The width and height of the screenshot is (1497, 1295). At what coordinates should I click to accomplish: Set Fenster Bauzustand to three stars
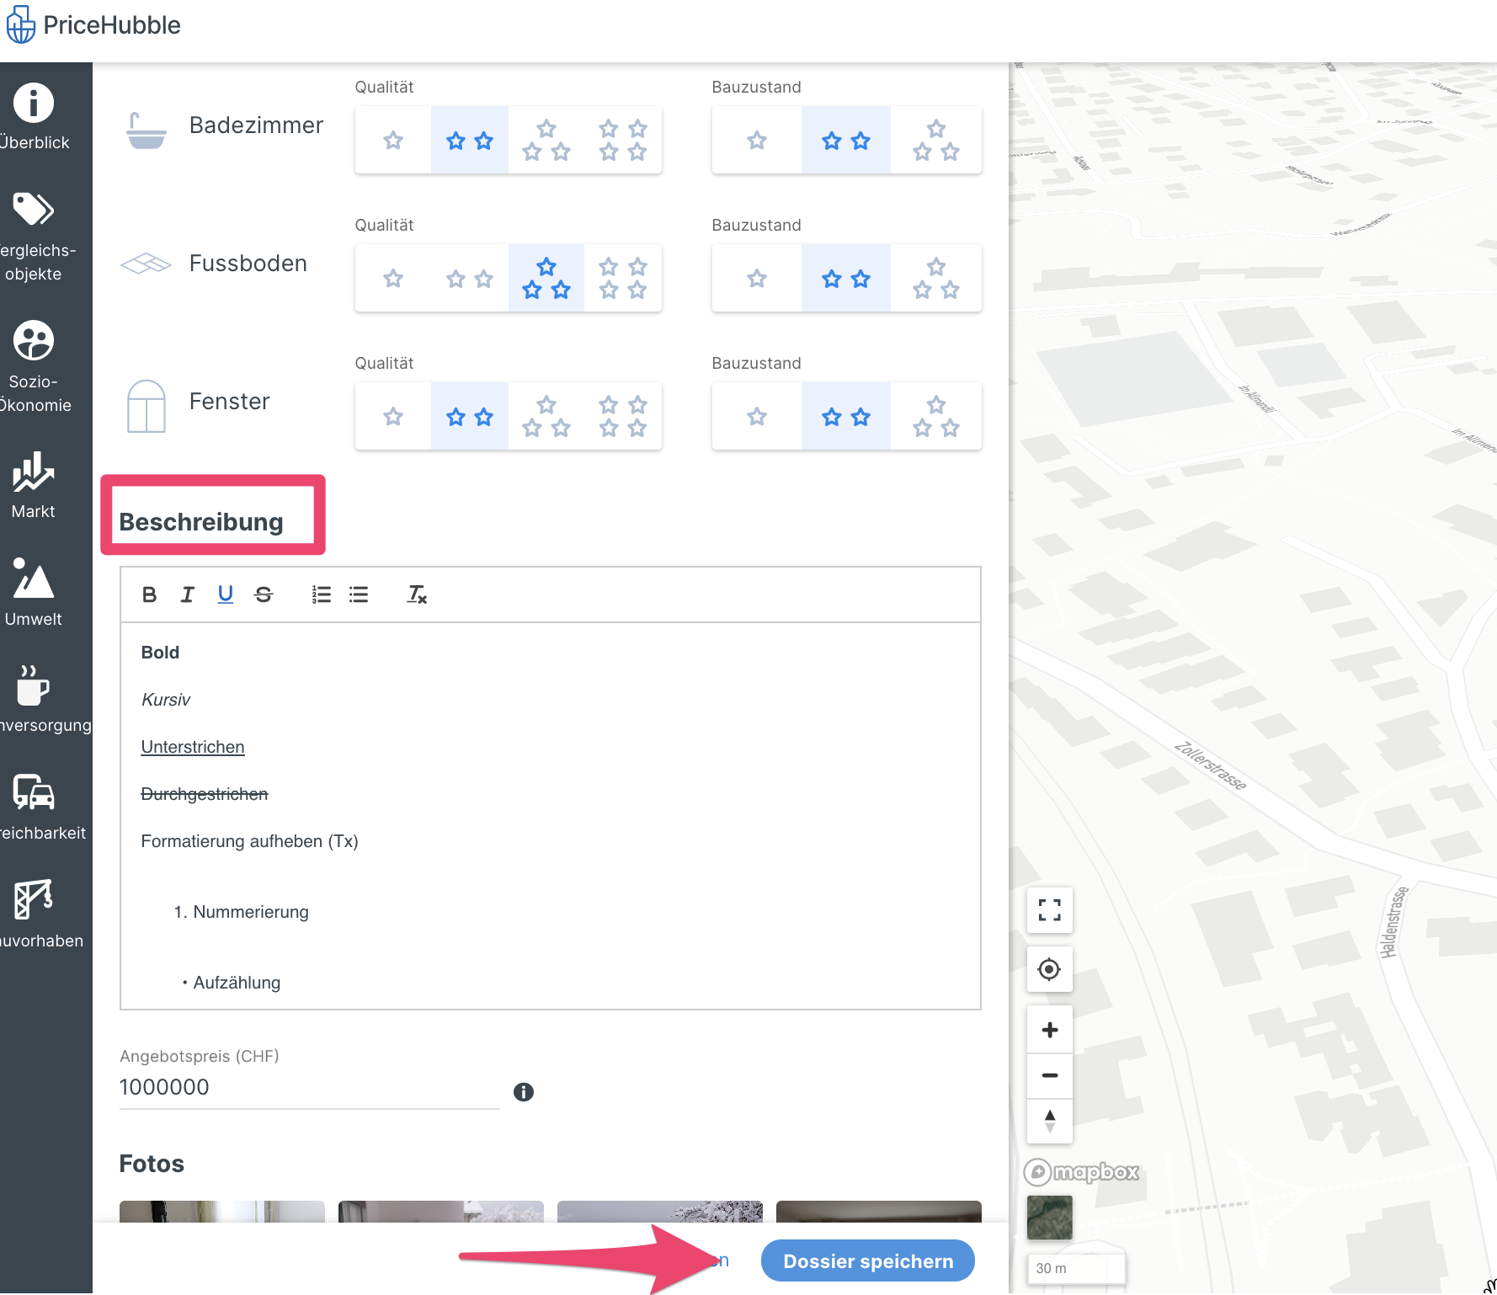click(x=936, y=417)
